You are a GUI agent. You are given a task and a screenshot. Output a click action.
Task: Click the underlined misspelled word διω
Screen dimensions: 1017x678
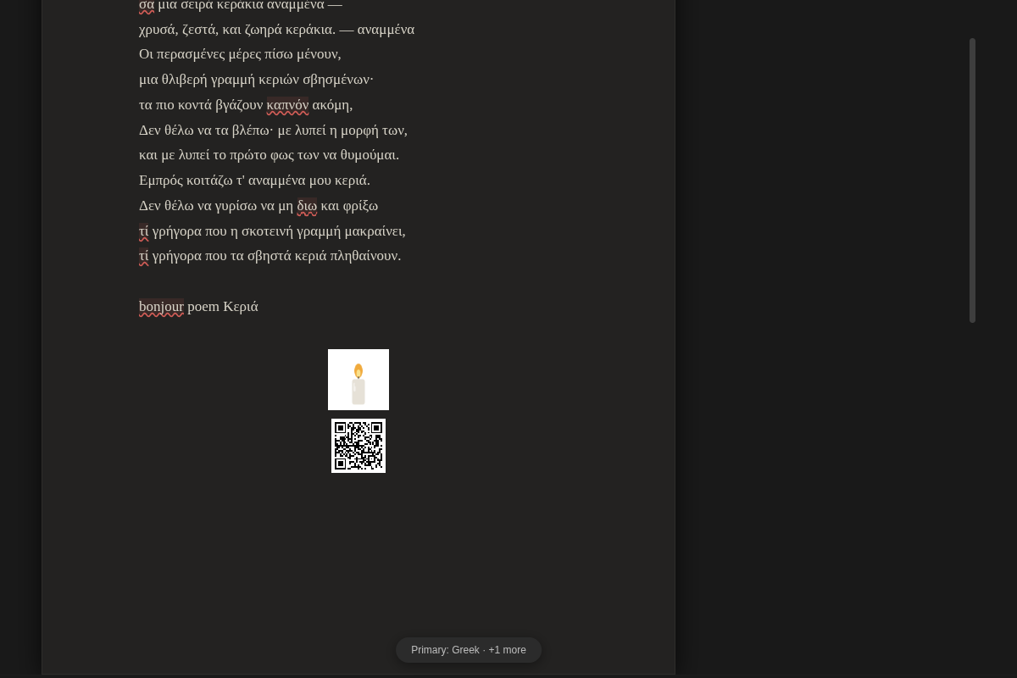point(307,206)
